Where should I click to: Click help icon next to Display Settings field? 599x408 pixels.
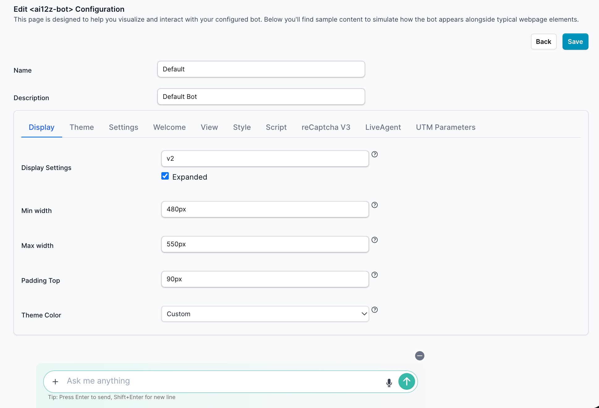(374, 154)
